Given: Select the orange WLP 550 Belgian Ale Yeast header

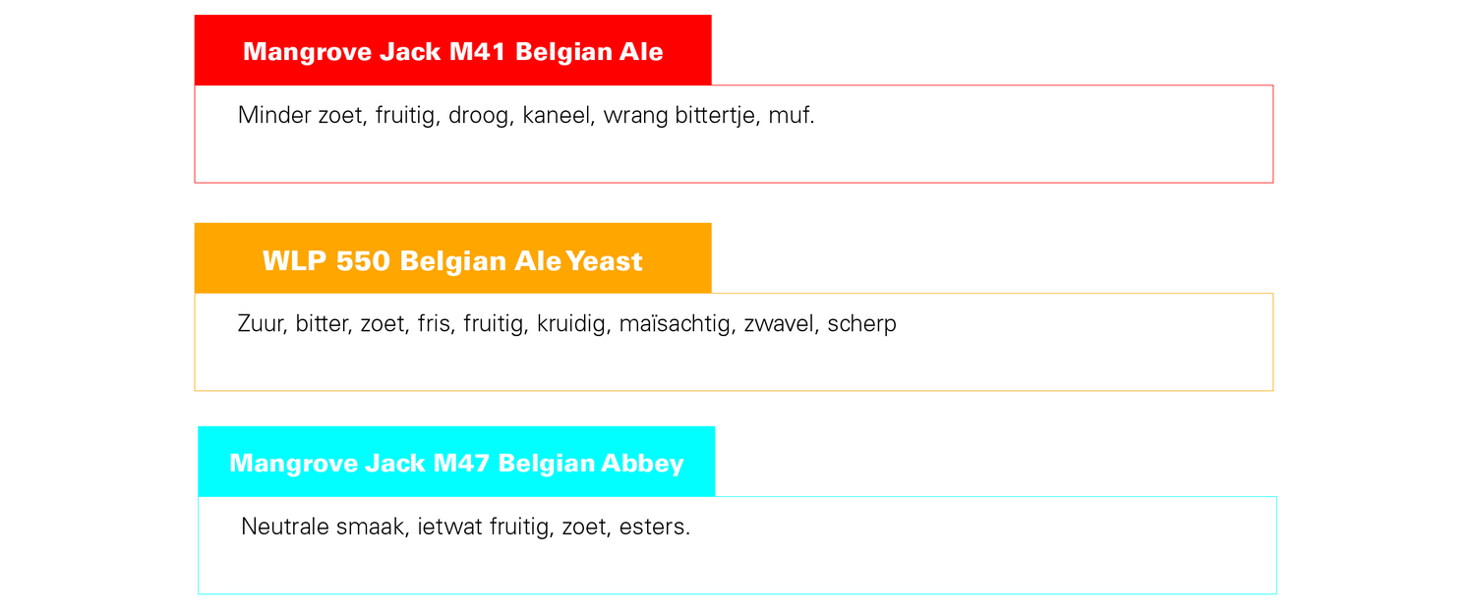Looking at the screenshot, I should (452, 258).
